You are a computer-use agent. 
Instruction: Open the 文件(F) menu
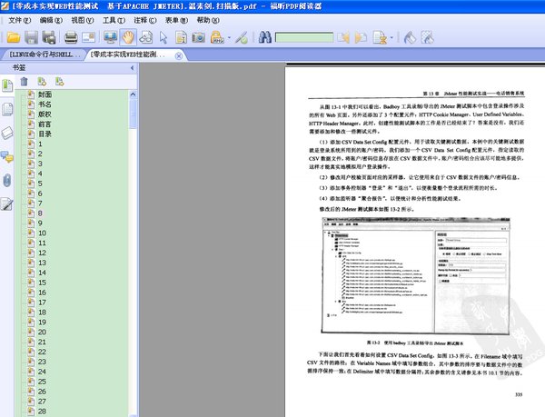19,19
